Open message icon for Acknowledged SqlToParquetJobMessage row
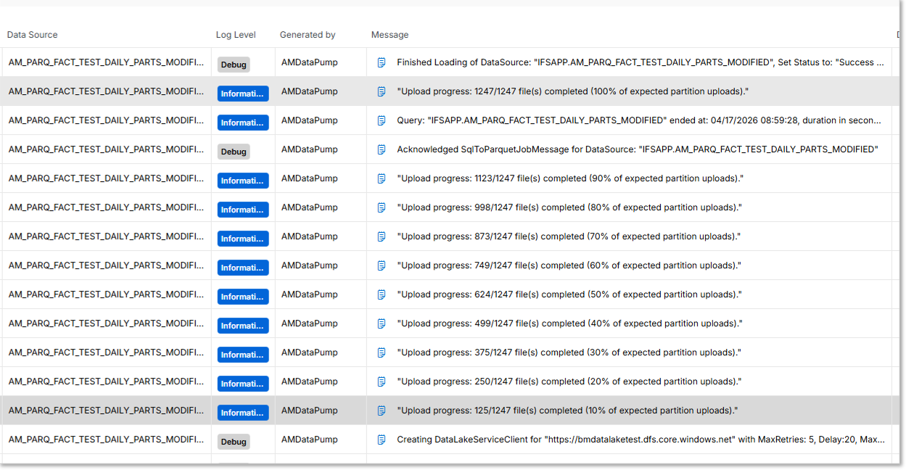Viewport: 906px width, 470px height. 382,149
